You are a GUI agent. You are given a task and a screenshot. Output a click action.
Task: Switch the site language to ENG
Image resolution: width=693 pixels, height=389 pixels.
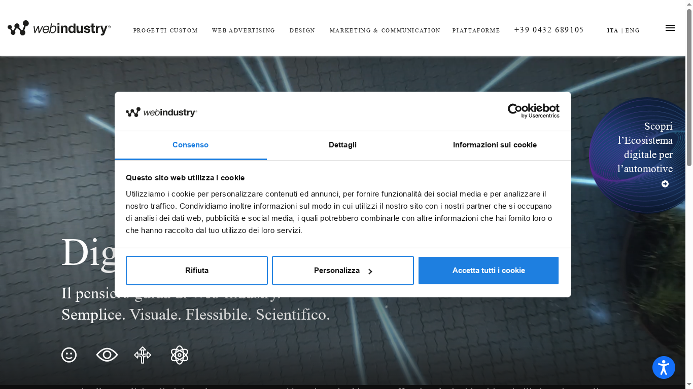[633, 30]
